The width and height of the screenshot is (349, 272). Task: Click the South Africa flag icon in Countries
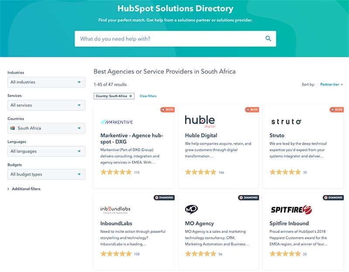13,128
